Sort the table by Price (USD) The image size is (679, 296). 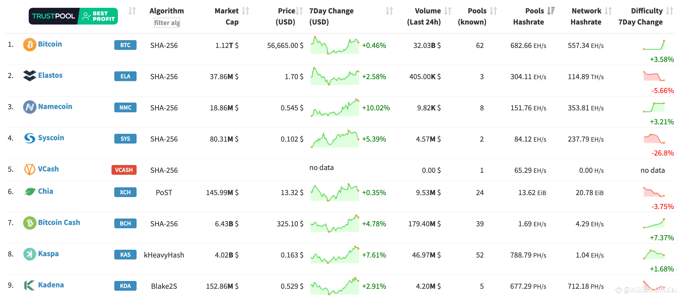(x=299, y=11)
